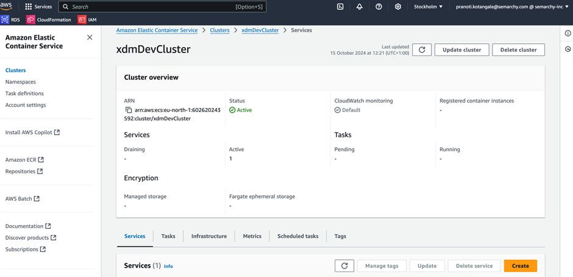Open the Info link next to Services
Screen dimensions: 573x277
tap(168, 267)
